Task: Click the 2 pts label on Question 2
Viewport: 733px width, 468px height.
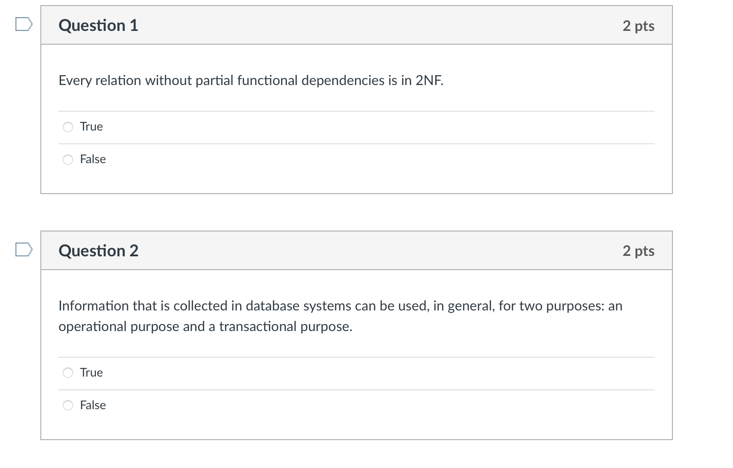Action: pyautogui.click(x=639, y=250)
